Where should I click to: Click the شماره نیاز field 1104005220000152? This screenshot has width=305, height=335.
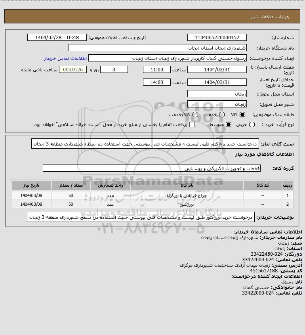(217, 37)
